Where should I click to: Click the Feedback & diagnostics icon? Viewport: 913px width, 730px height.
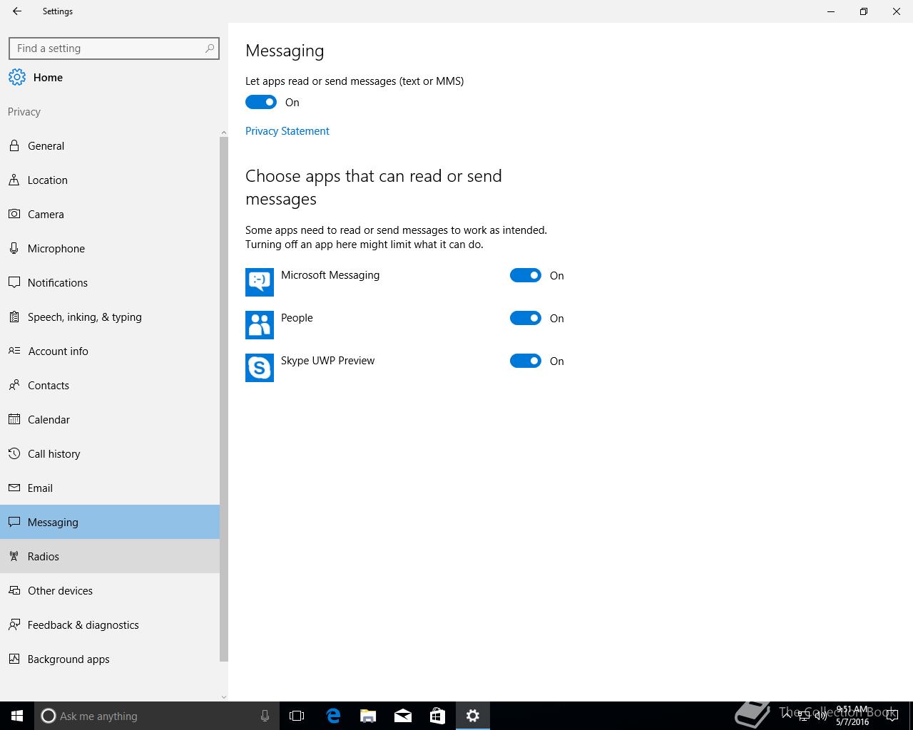coord(14,624)
